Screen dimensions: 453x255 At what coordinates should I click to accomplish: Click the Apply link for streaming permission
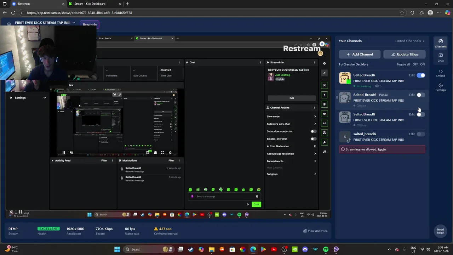coord(382,149)
